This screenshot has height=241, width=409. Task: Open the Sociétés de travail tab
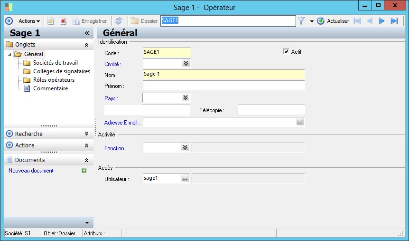56,63
